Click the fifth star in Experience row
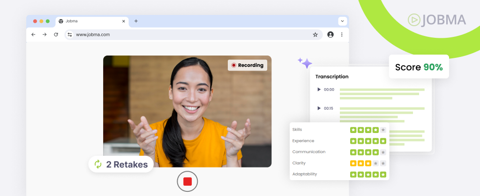Image resolution: width=480 pixels, height=196 pixels. pos(383,141)
